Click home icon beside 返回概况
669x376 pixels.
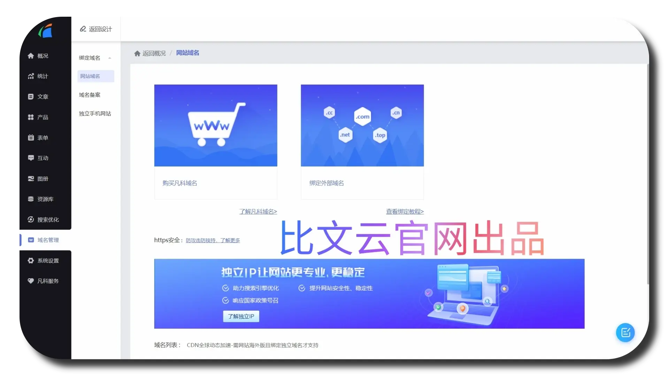click(137, 53)
